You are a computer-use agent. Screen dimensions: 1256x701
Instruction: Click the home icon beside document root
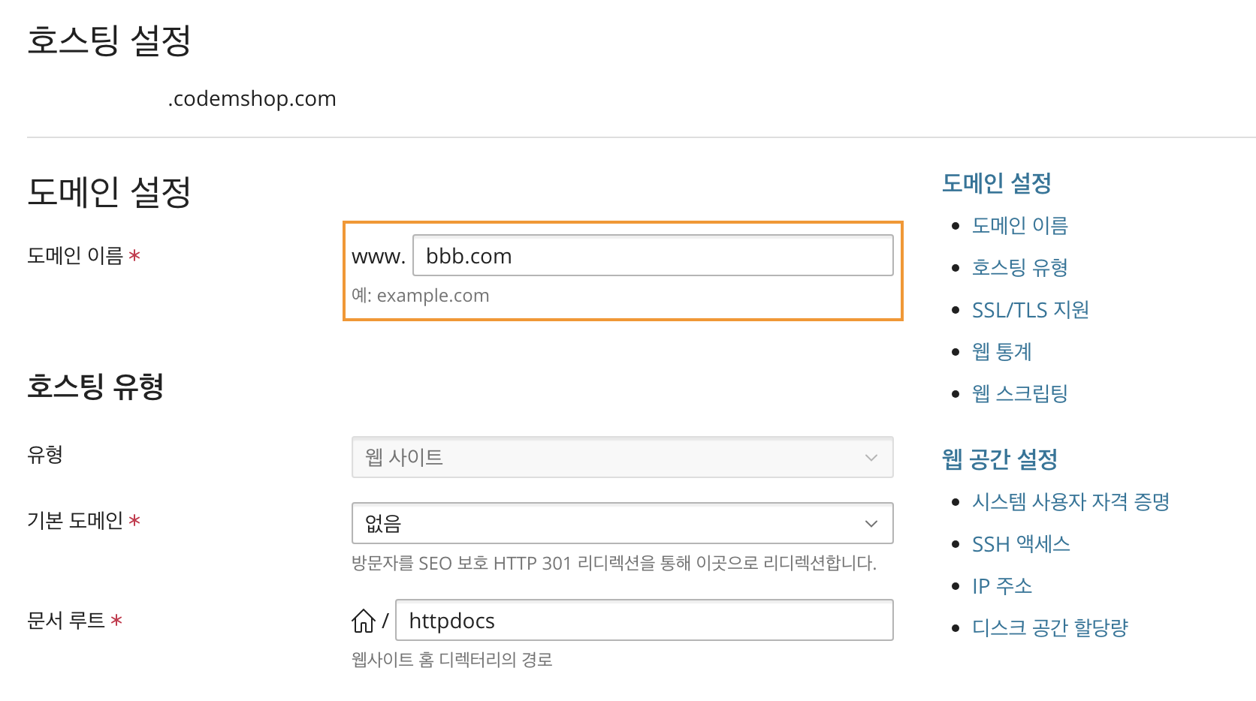click(x=364, y=621)
